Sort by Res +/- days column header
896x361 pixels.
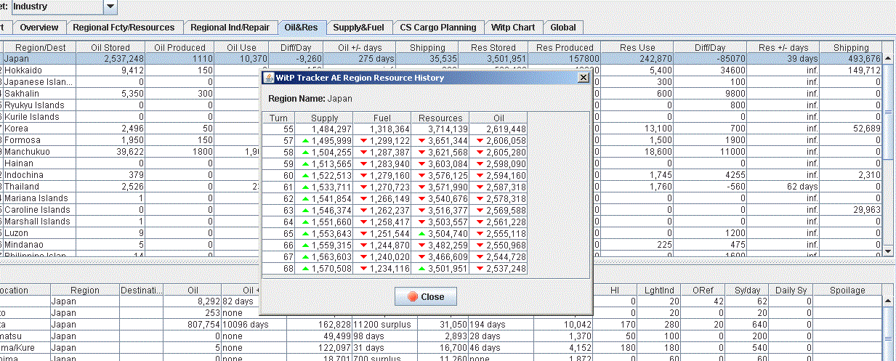pos(783,47)
